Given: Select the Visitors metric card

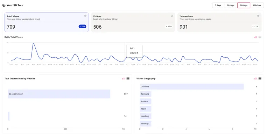Looking at the screenshot, I should click(133, 22).
